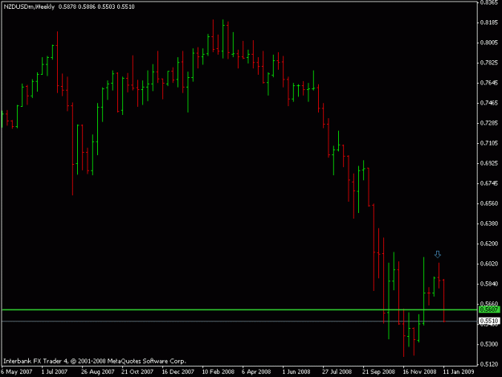Click the 1 Jun 2008 date label
The image size is (502, 377).
pyautogui.click(x=296, y=371)
